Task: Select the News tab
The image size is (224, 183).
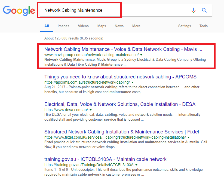Action: [119, 26]
